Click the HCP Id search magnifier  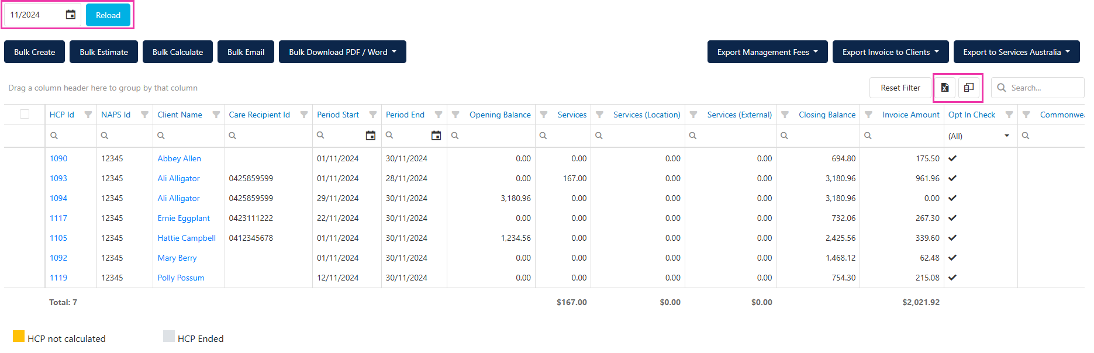coord(54,136)
